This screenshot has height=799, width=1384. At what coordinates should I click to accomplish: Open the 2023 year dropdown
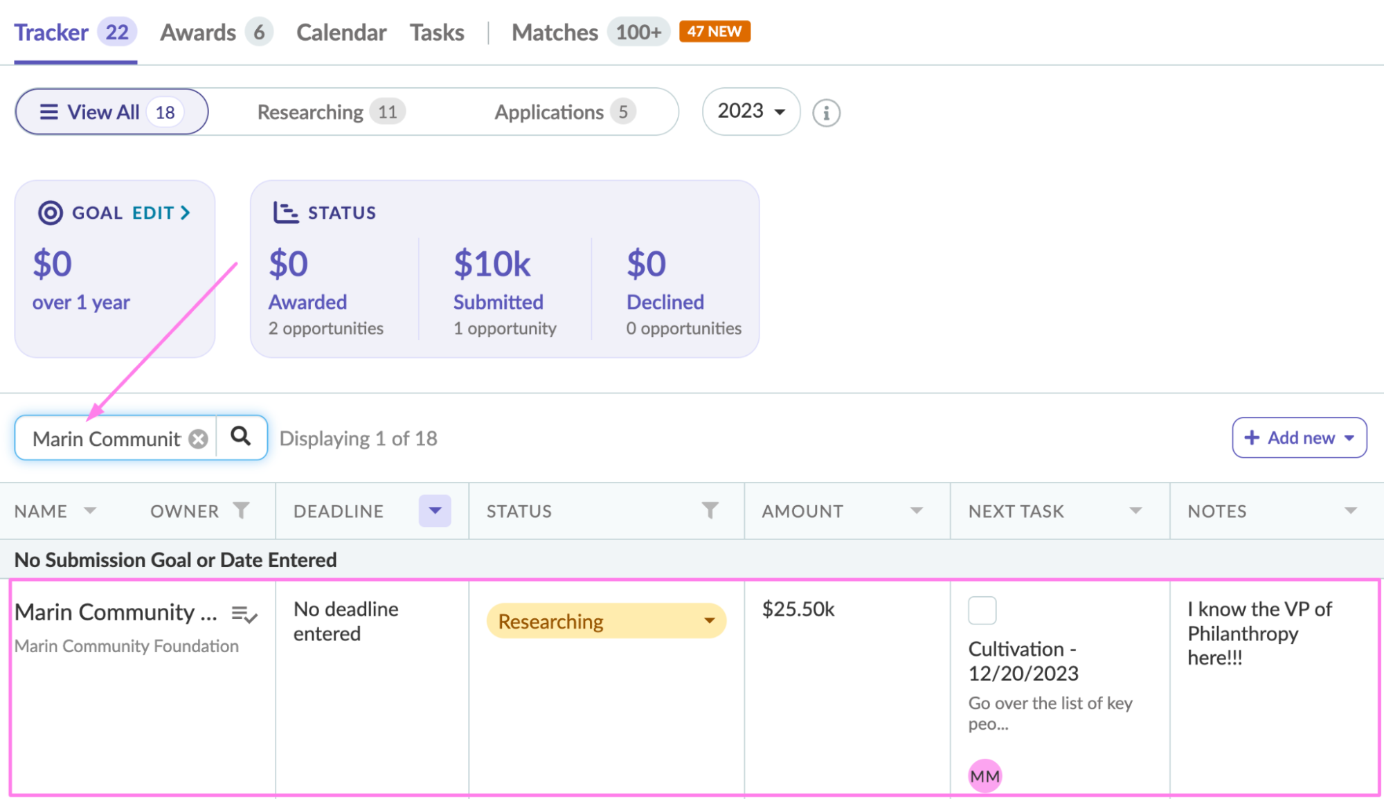[751, 111]
